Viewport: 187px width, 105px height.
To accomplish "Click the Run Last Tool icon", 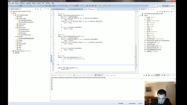I will point(54,6).
